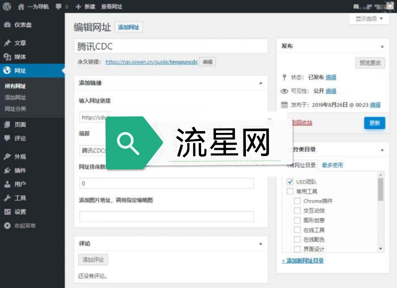Click the 收起菜单 collapse arrow icon
Viewport: 397px width, 288px height.
pos(7,225)
